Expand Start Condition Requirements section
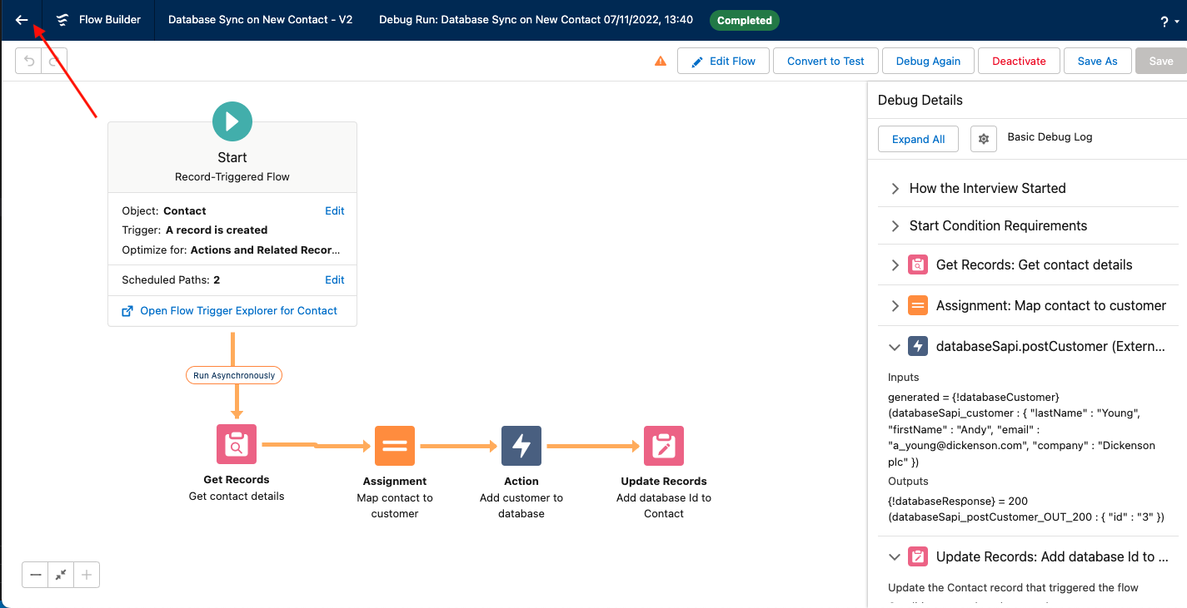Screen dimensions: 1187x608 895,226
